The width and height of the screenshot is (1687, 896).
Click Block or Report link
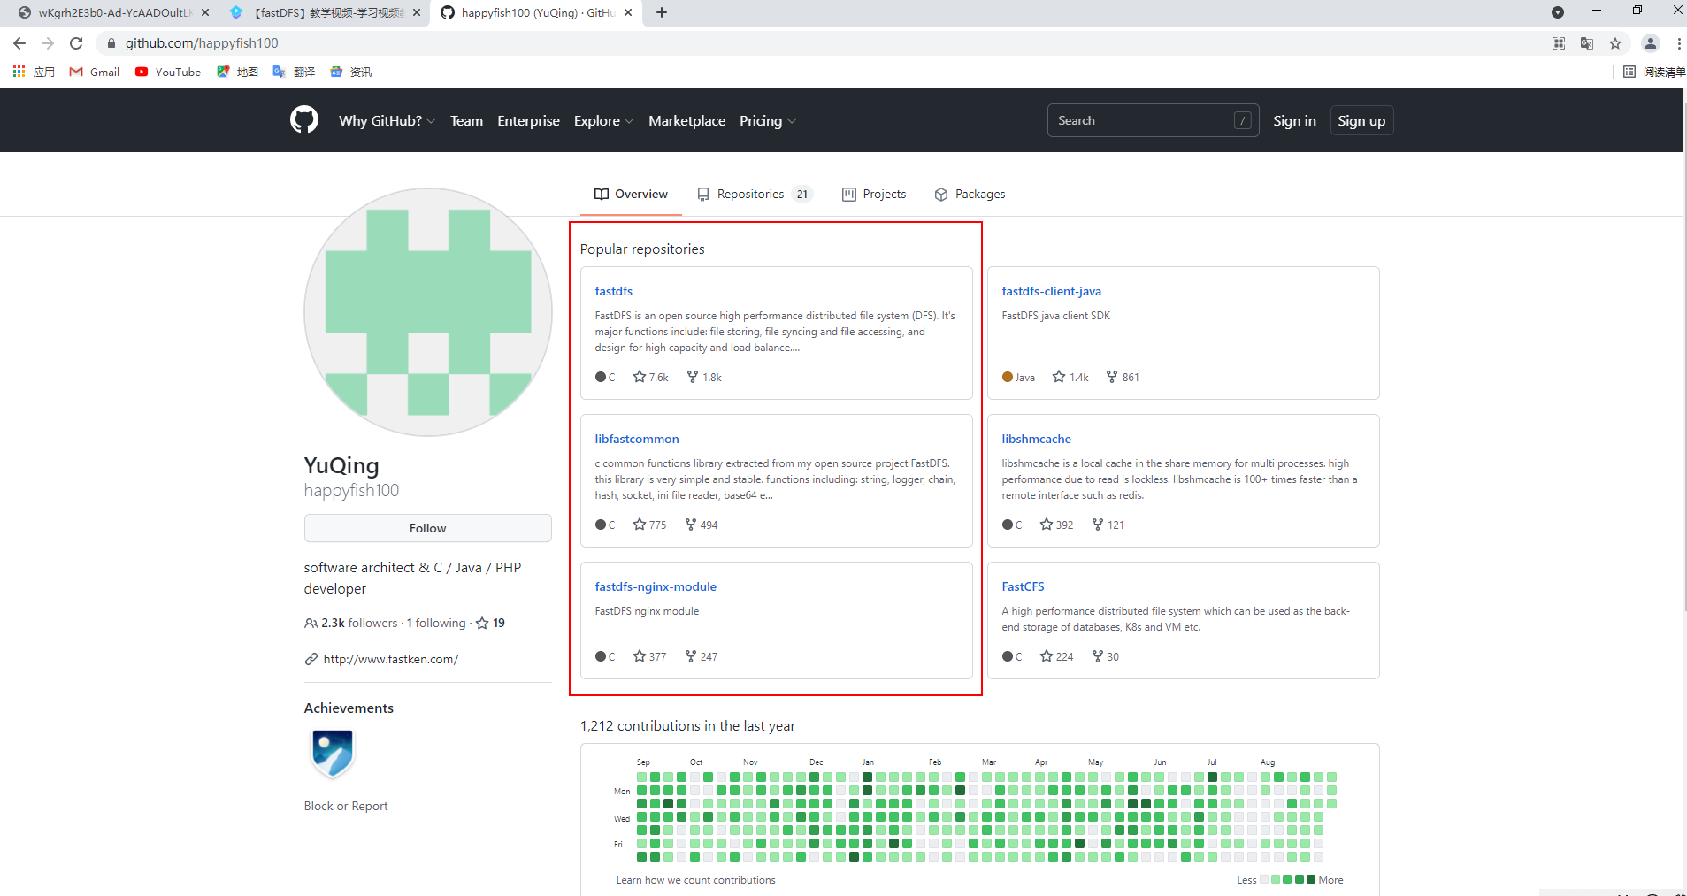click(346, 806)
